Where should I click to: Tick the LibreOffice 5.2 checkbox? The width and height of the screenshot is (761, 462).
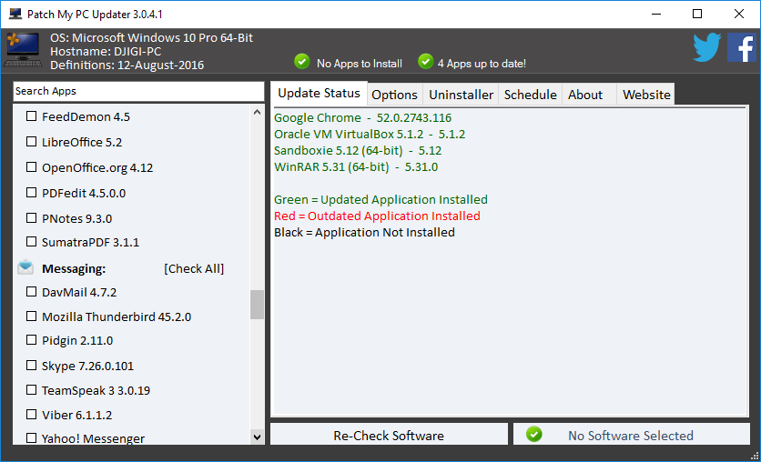pyautogui.click(x=31, y=141)
